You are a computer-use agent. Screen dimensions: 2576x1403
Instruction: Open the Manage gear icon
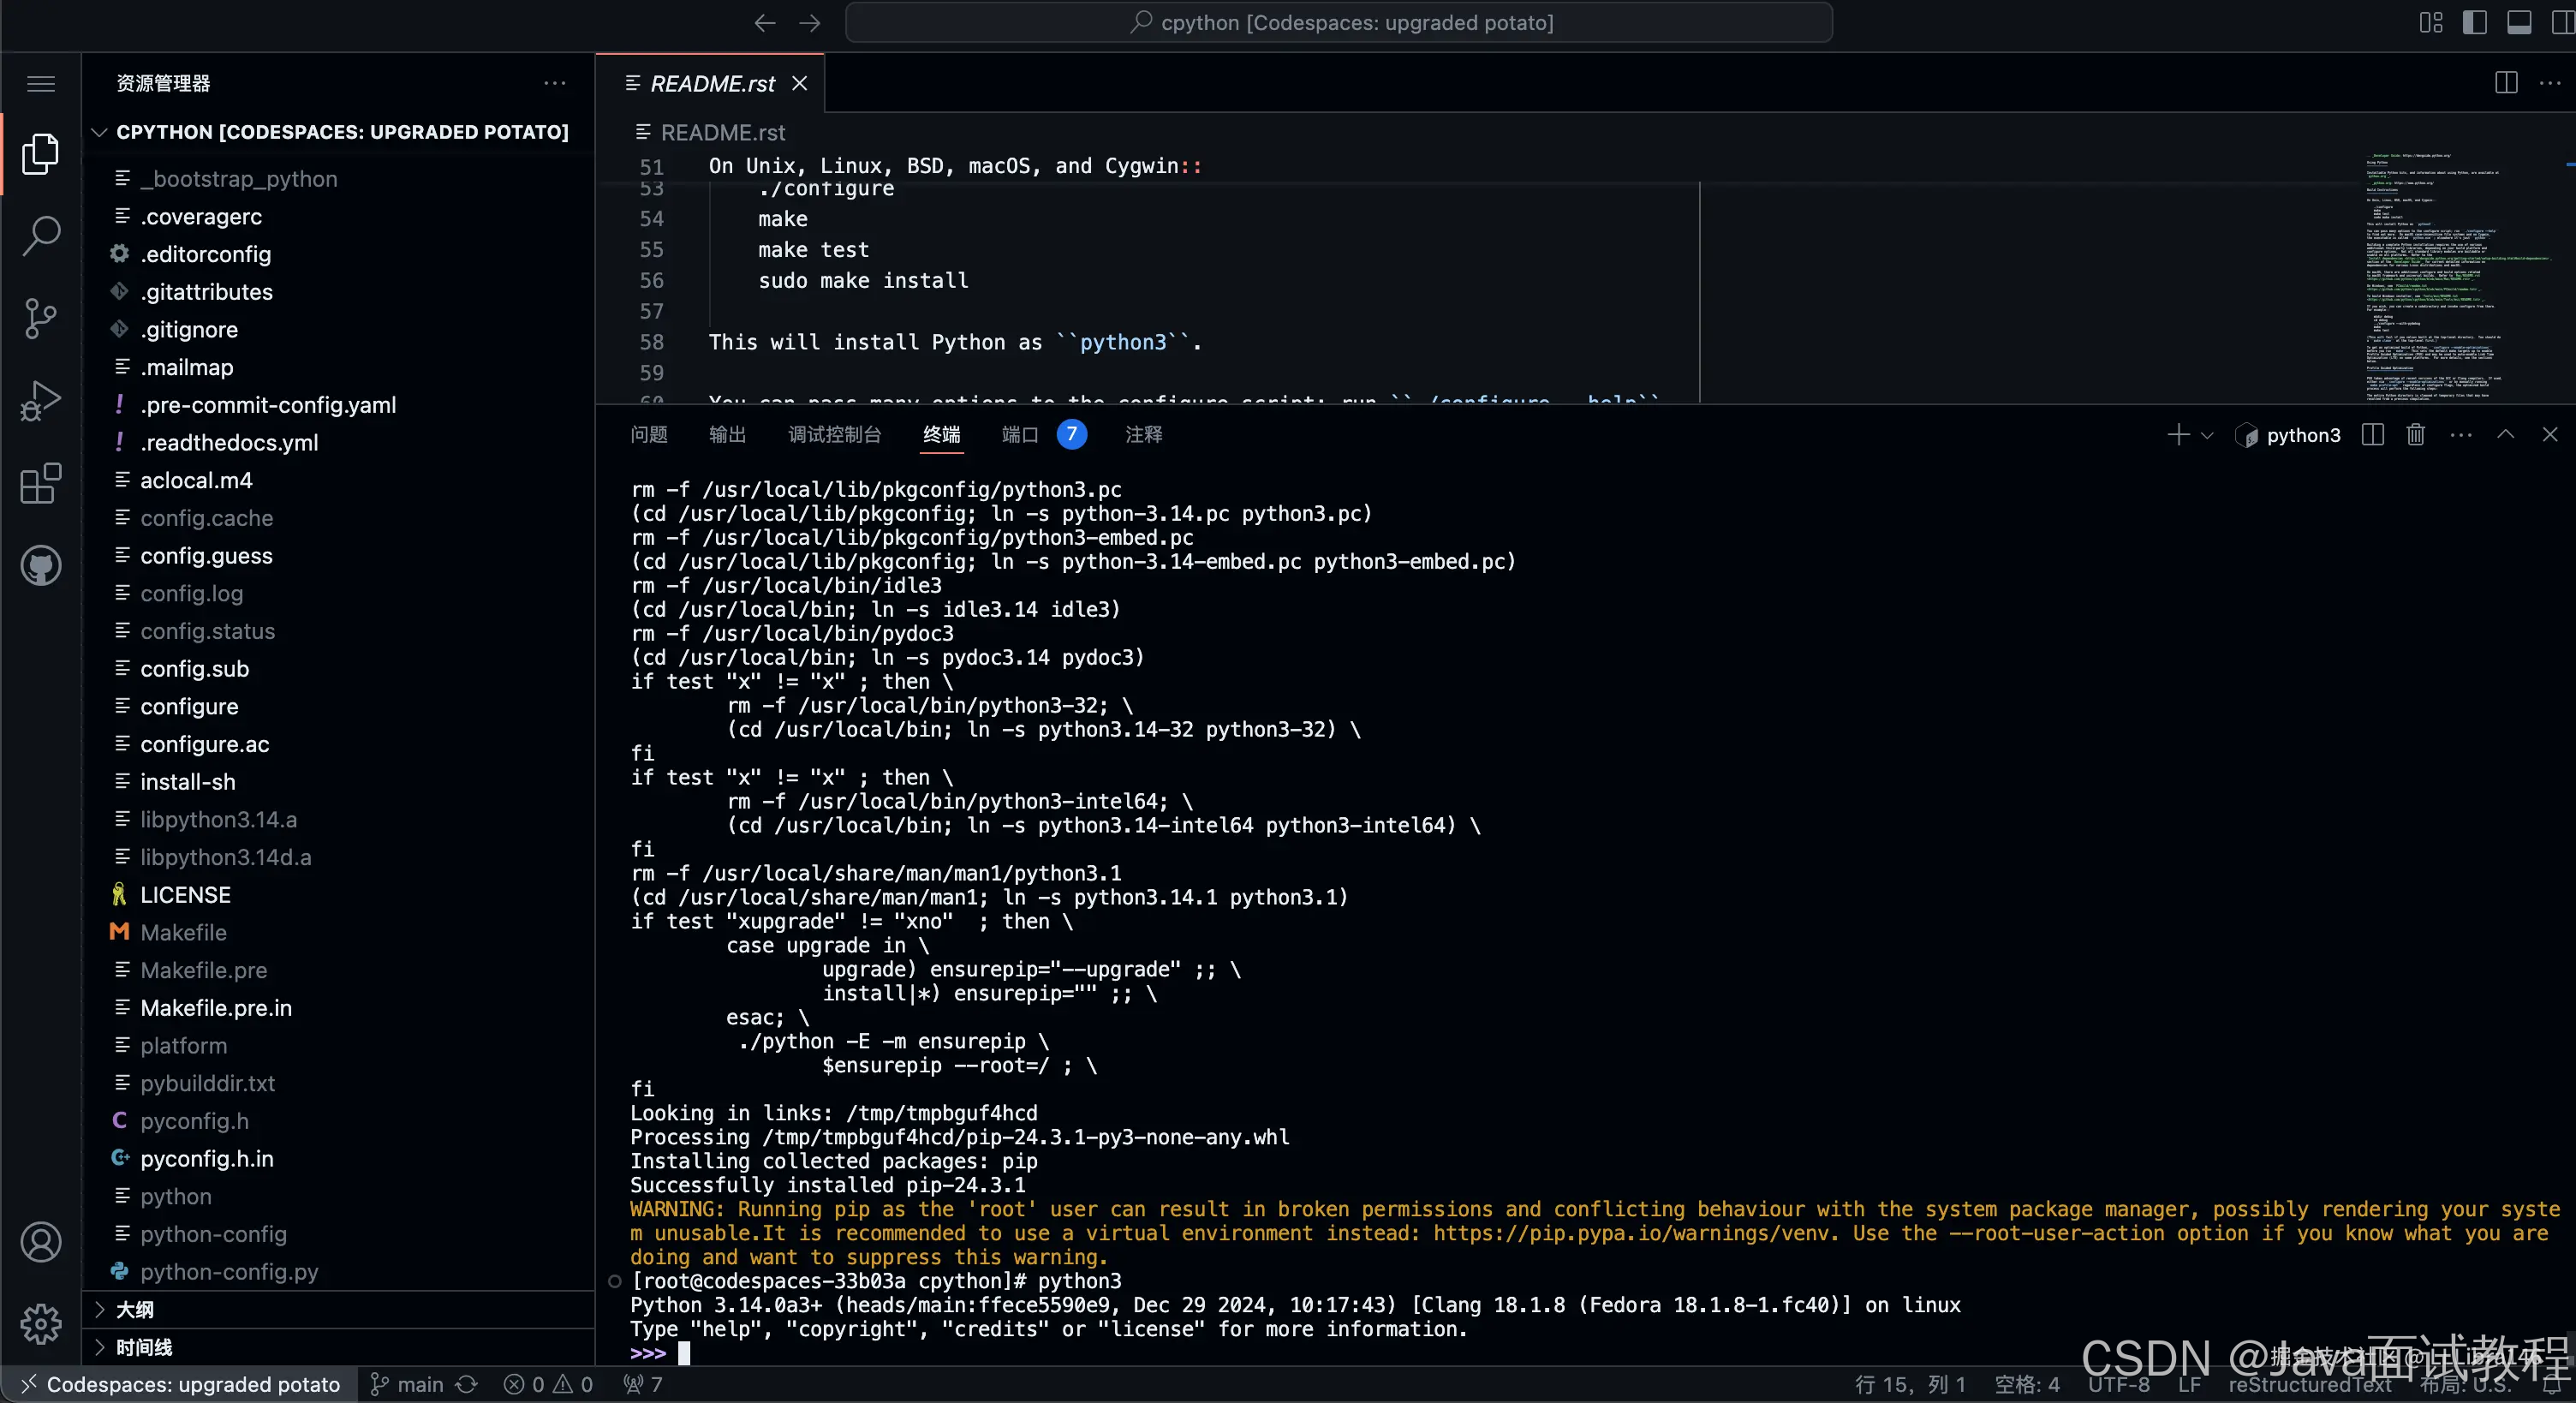(41, 1324)
